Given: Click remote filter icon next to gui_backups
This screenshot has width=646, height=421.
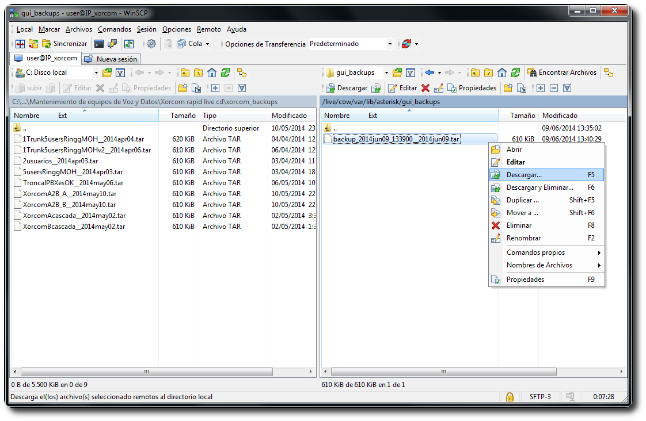Looking at the screenshot, I should point(411,73).
